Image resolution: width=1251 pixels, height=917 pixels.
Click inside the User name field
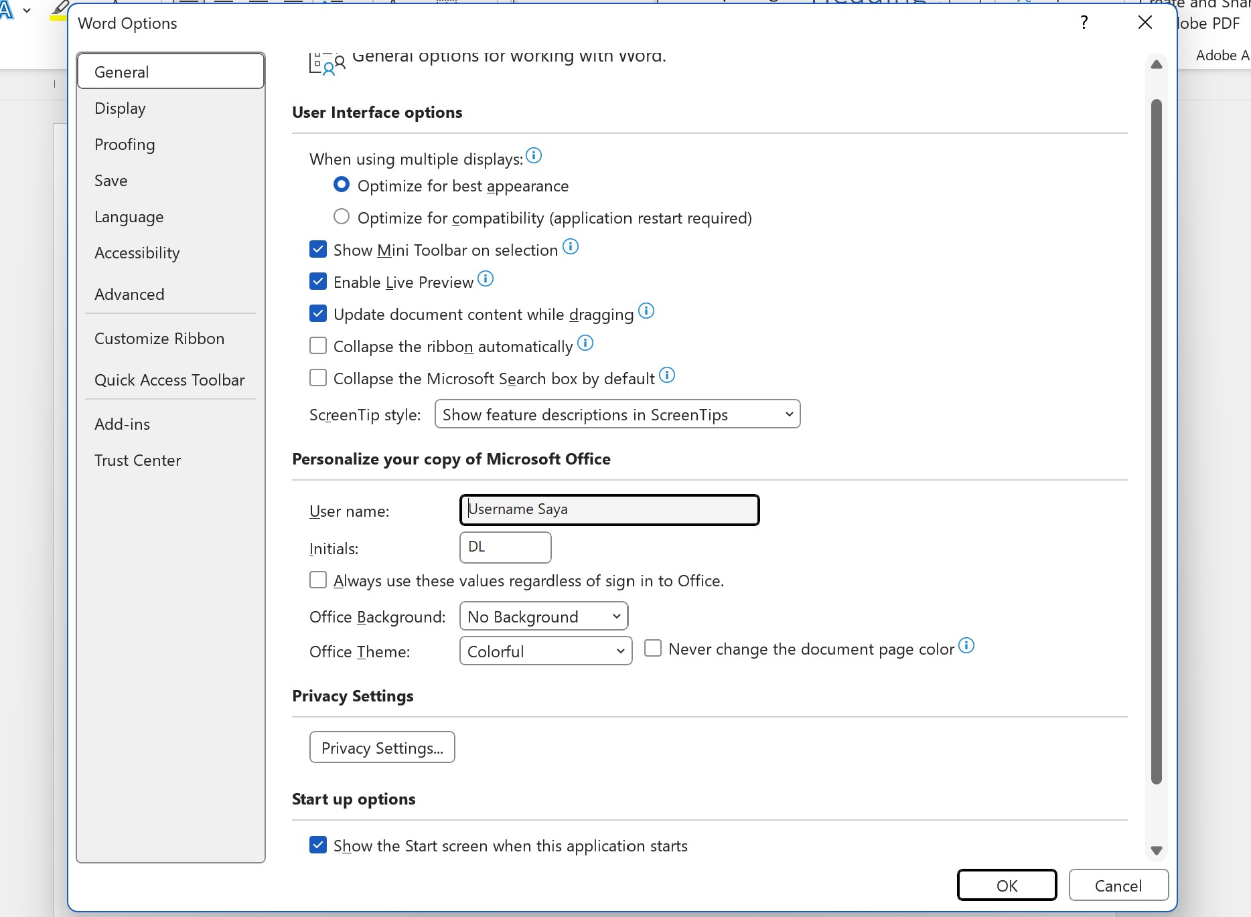[x=608, y=509]
